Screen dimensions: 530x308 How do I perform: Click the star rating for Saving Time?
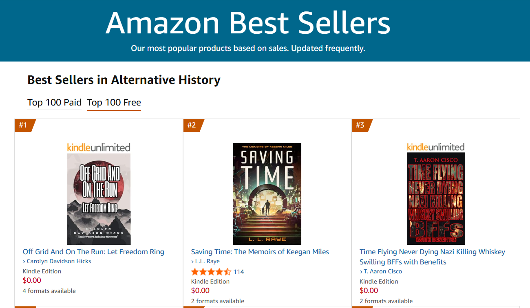click(211, 272)
